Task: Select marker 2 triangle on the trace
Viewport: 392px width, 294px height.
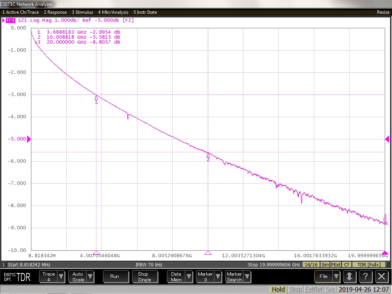Action: pos(208,155)
